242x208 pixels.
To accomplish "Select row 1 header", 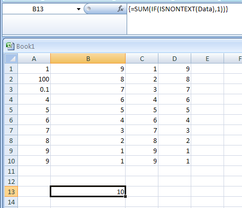I will [x=11, y=69].
